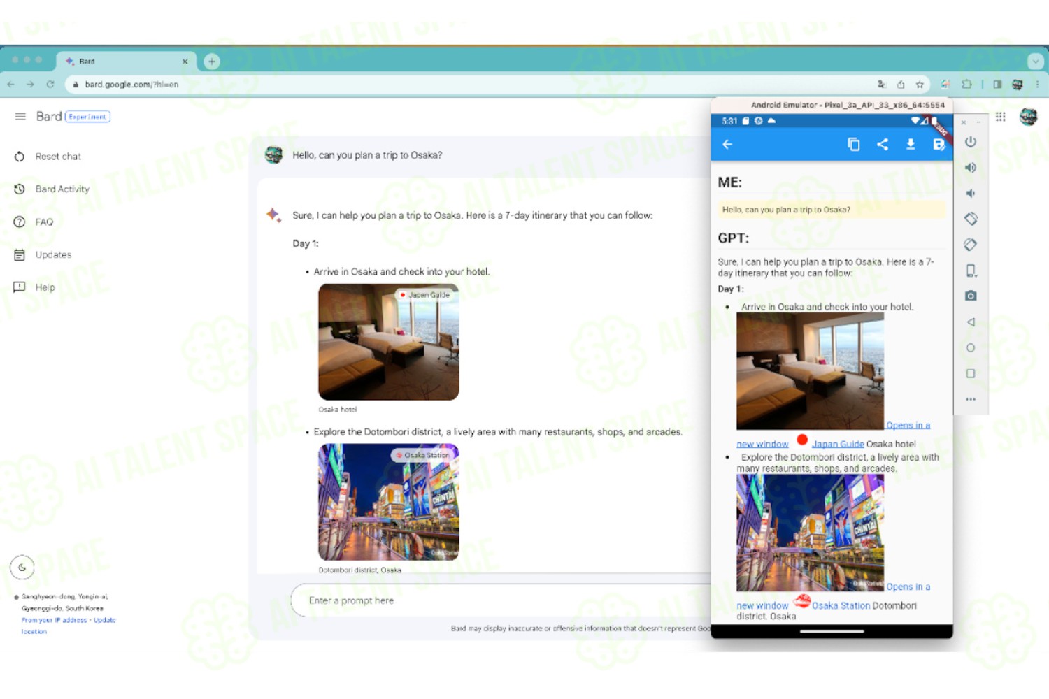This screenshot has height=699, width=1049.
Task: Click the Osaka hotel image in Bard response
Action: [x=389, y=342]
